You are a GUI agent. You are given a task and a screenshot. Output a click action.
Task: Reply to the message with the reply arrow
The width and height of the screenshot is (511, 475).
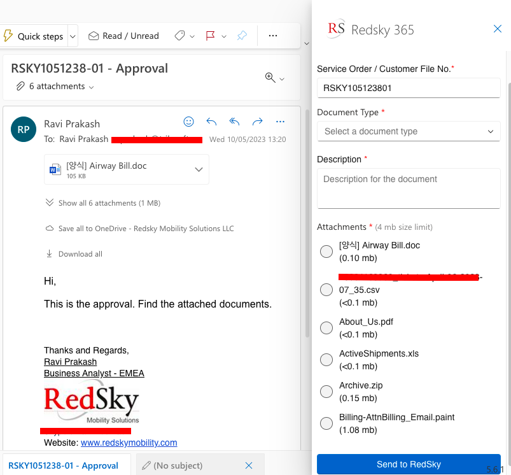click(211, 122)
